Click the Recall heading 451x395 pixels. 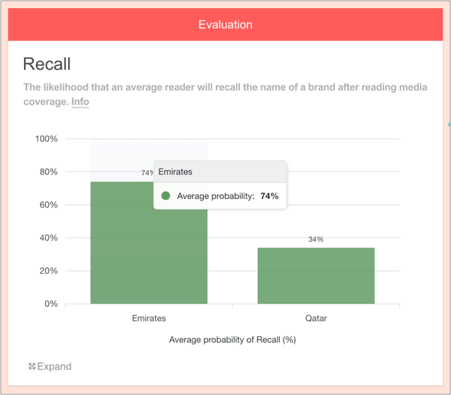click(47, 64)
